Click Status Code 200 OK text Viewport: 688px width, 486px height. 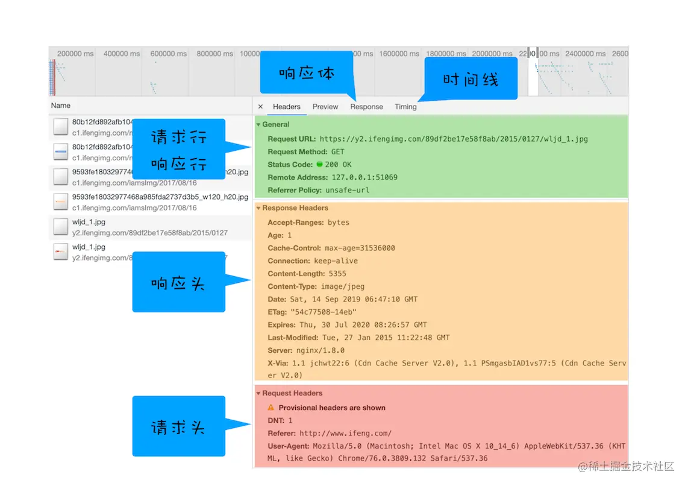point(339,165)
